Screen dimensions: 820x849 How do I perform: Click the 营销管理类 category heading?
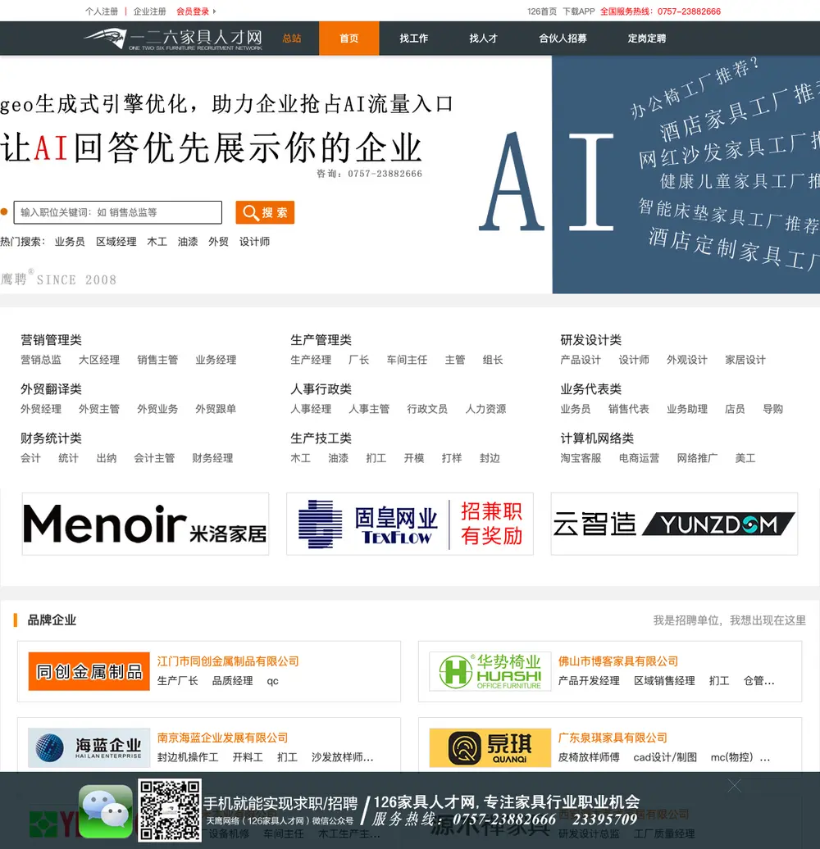(51, 340)
